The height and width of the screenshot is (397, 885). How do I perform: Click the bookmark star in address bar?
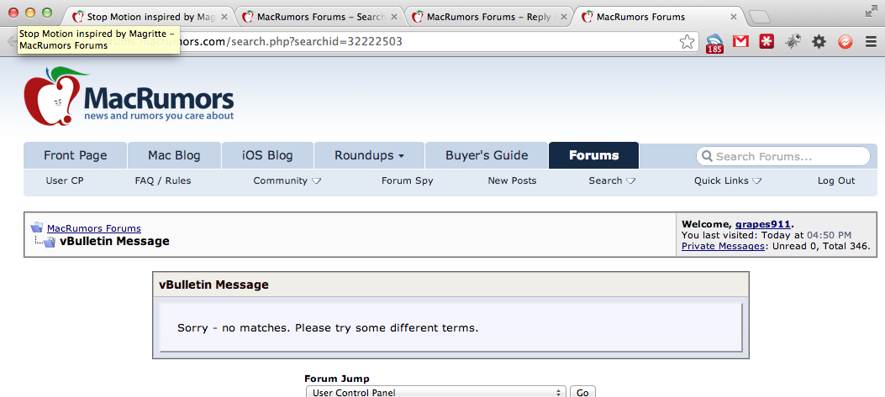tap(687, 42)
